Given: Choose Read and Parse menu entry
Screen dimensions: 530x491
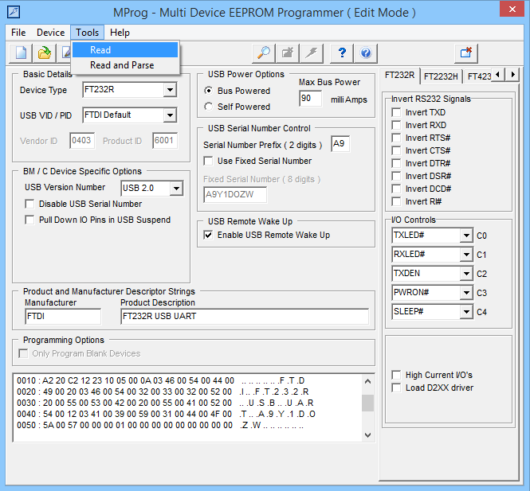Looking at the screenshot, I should tap(125, 65).
